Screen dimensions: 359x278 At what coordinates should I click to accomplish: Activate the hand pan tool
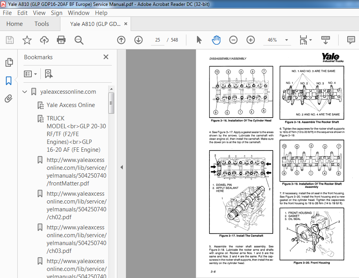(216, 40)
